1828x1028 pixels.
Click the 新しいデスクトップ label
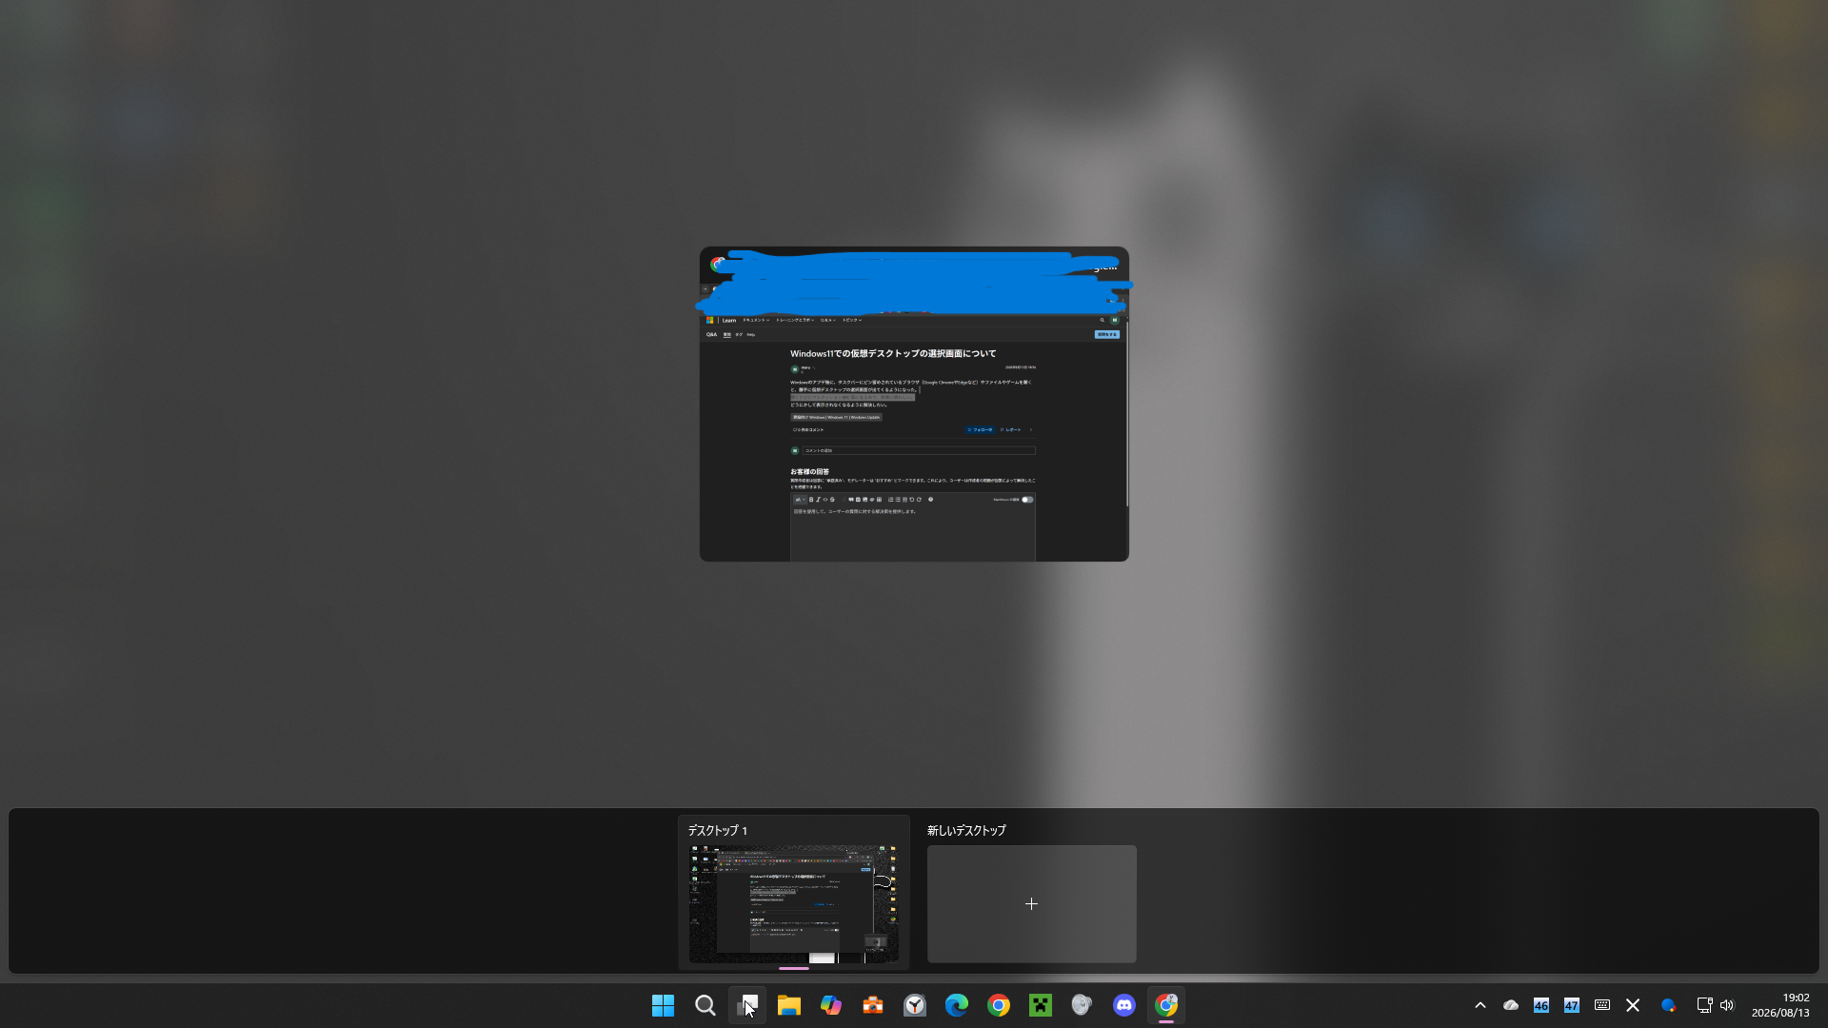pos(966,831)
